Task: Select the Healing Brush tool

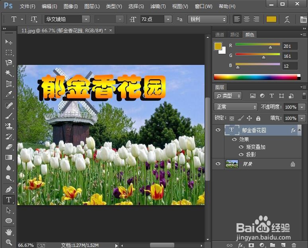Action: [9, 105]
